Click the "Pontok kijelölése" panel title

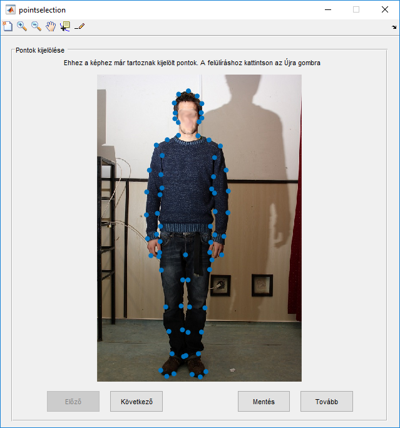pos(40,50)
